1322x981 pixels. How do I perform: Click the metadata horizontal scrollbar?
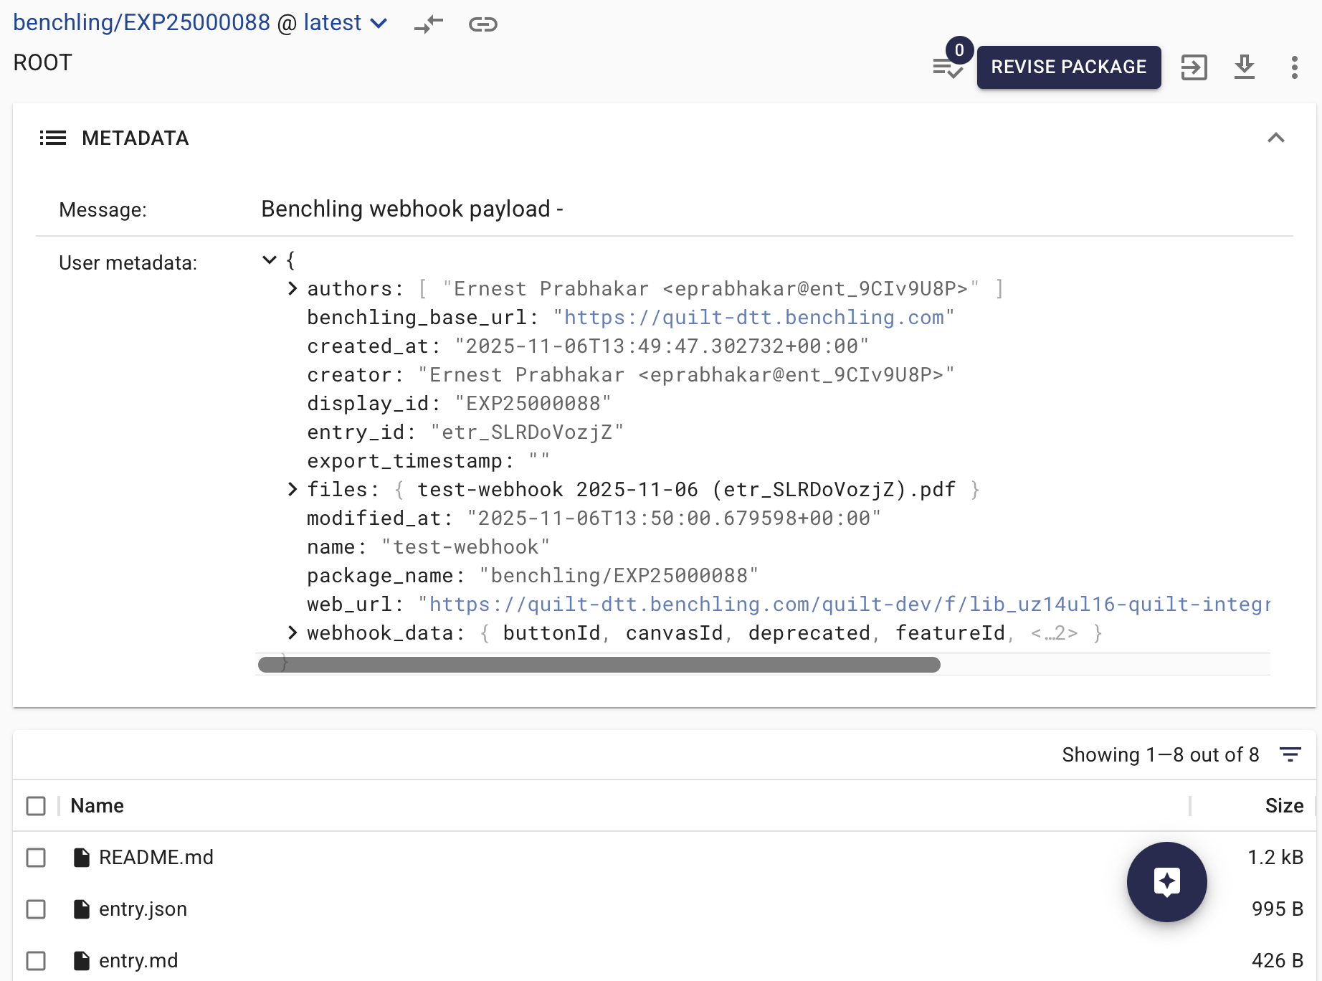pyautogui.click(x=599, y=665)
